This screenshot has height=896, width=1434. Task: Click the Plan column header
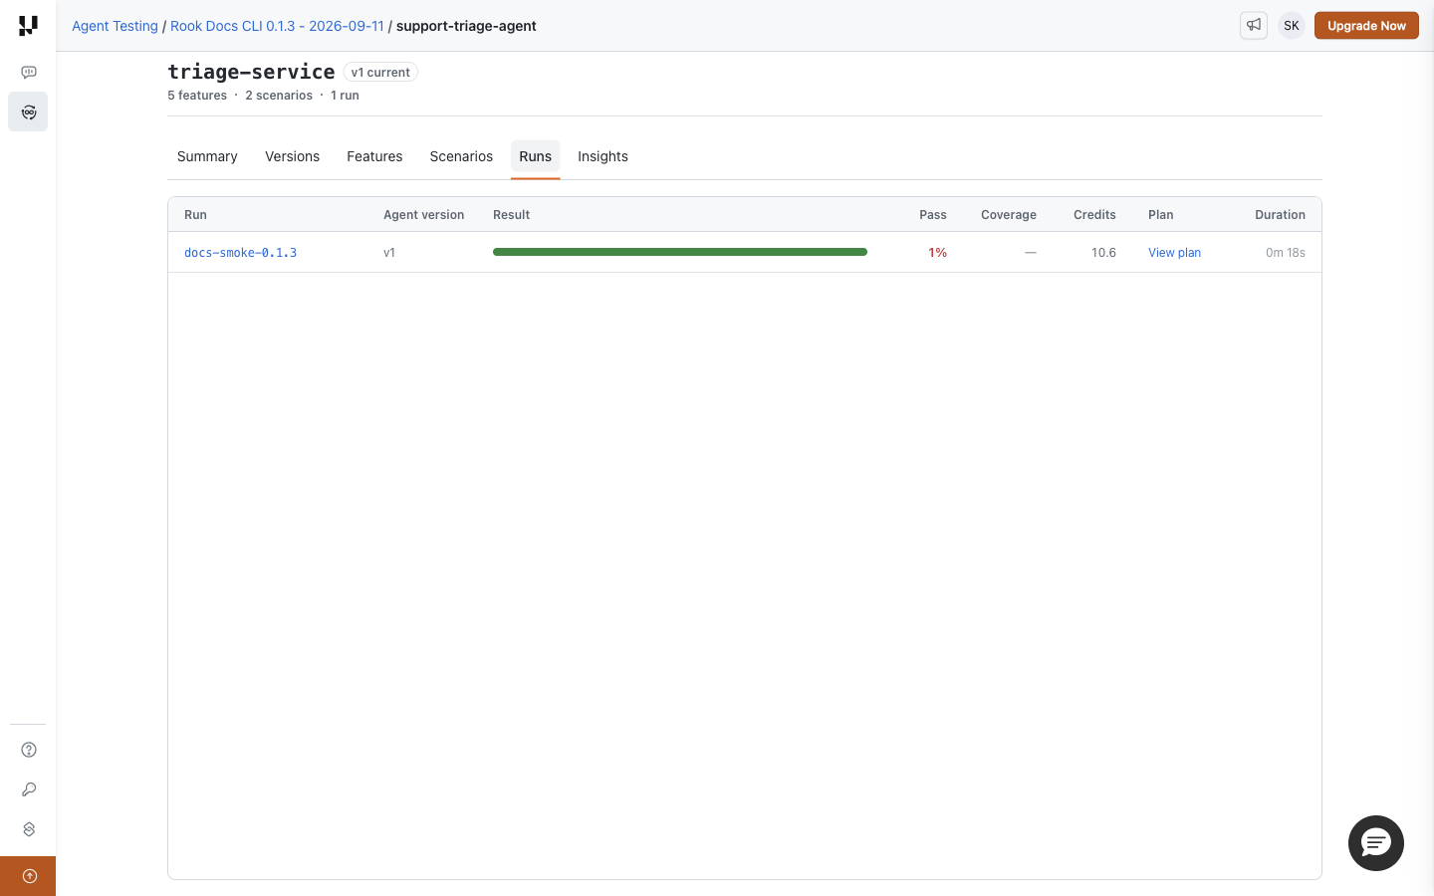(x=1160, y=215)
